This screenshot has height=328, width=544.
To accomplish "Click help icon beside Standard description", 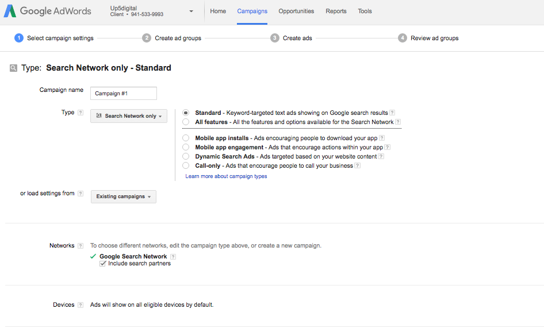I will pos(392,113).
